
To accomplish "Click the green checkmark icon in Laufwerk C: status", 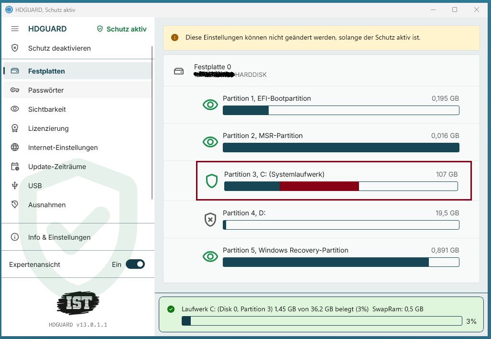I will pos(171,309).
